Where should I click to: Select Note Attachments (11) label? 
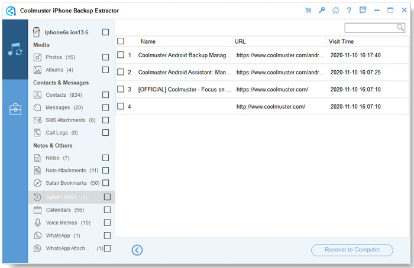(72, 171)
